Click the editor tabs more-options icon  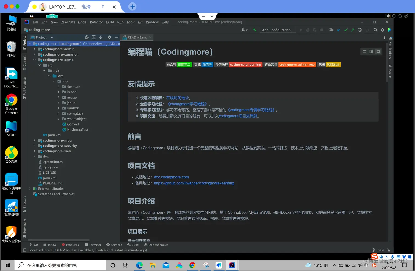click(x=384, y=37)
